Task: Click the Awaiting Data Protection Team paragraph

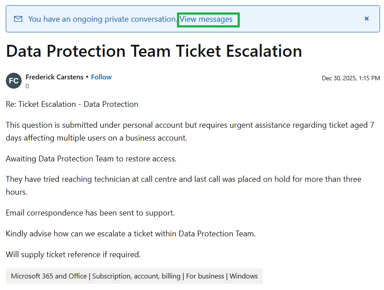Action: pyautogui.click(x=91, y=158)
